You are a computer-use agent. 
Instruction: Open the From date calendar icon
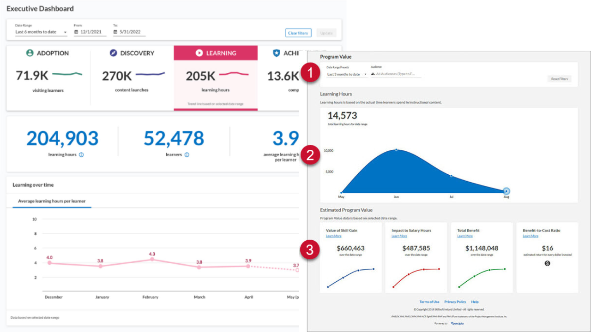(x=76, y=32)
